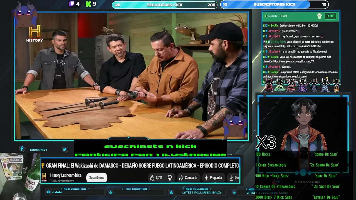356x200 pixels.
Task: Open the streamloots.com/kuroonivt link in chat
Action: [x=286, y=77]
